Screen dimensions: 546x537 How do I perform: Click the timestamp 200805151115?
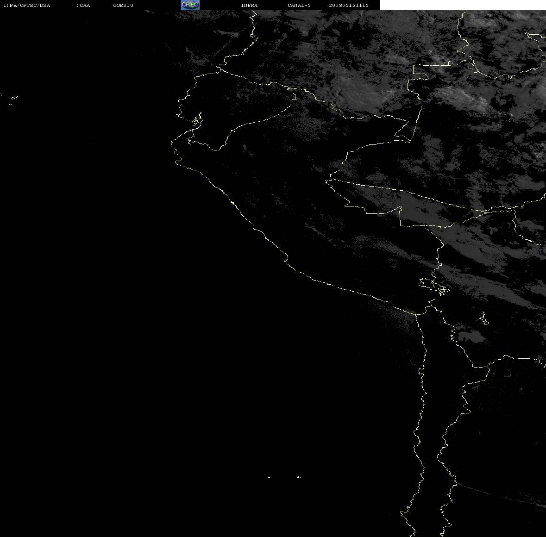tap(349, 5)
